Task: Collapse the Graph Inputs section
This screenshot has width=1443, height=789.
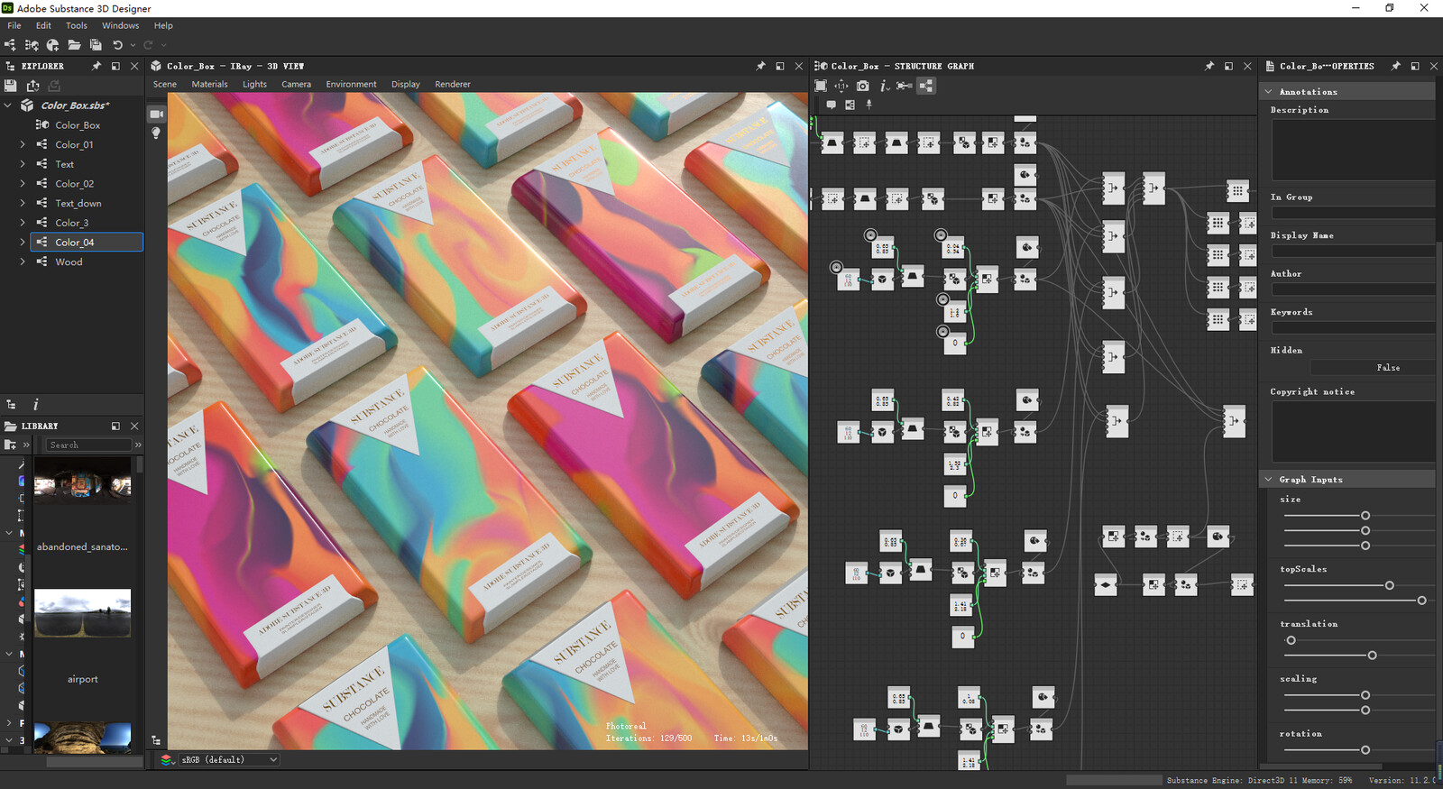Action: 1269,480
